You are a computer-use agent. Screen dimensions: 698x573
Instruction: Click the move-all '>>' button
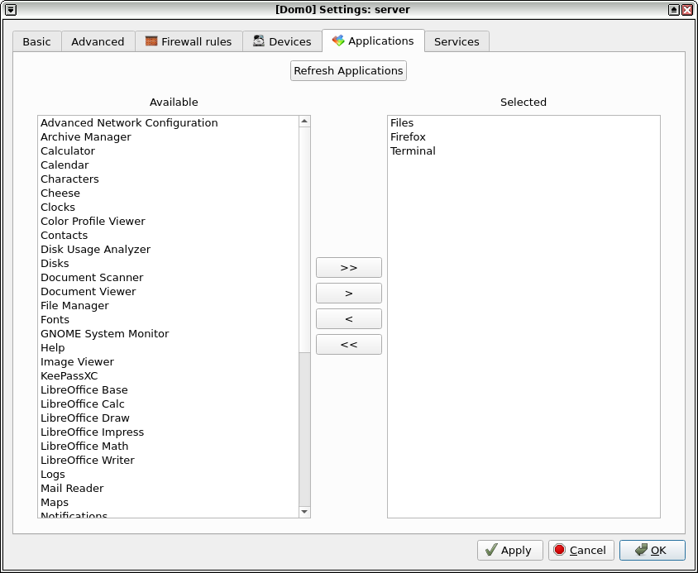point(348,267)
